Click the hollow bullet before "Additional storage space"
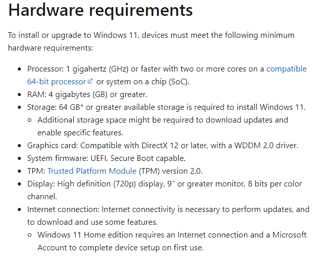 pos(30,120)
